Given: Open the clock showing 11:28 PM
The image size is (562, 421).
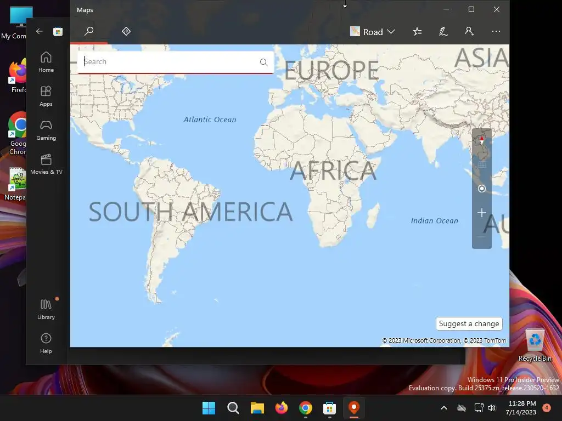Looking at the screenshot, I should pos(522,408).
